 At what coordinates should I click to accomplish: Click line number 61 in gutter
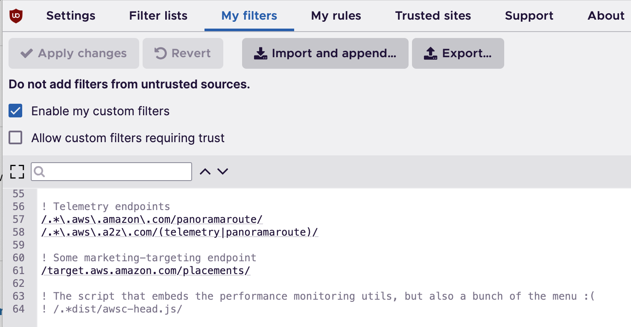click(19, 271)
